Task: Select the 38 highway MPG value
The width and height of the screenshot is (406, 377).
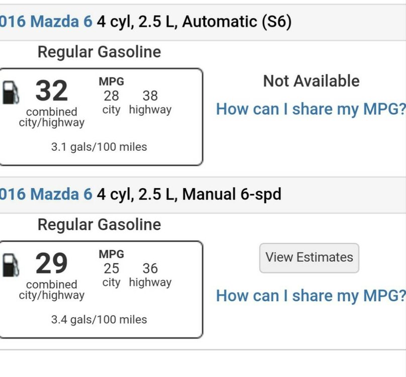Action: coord(150,96)
